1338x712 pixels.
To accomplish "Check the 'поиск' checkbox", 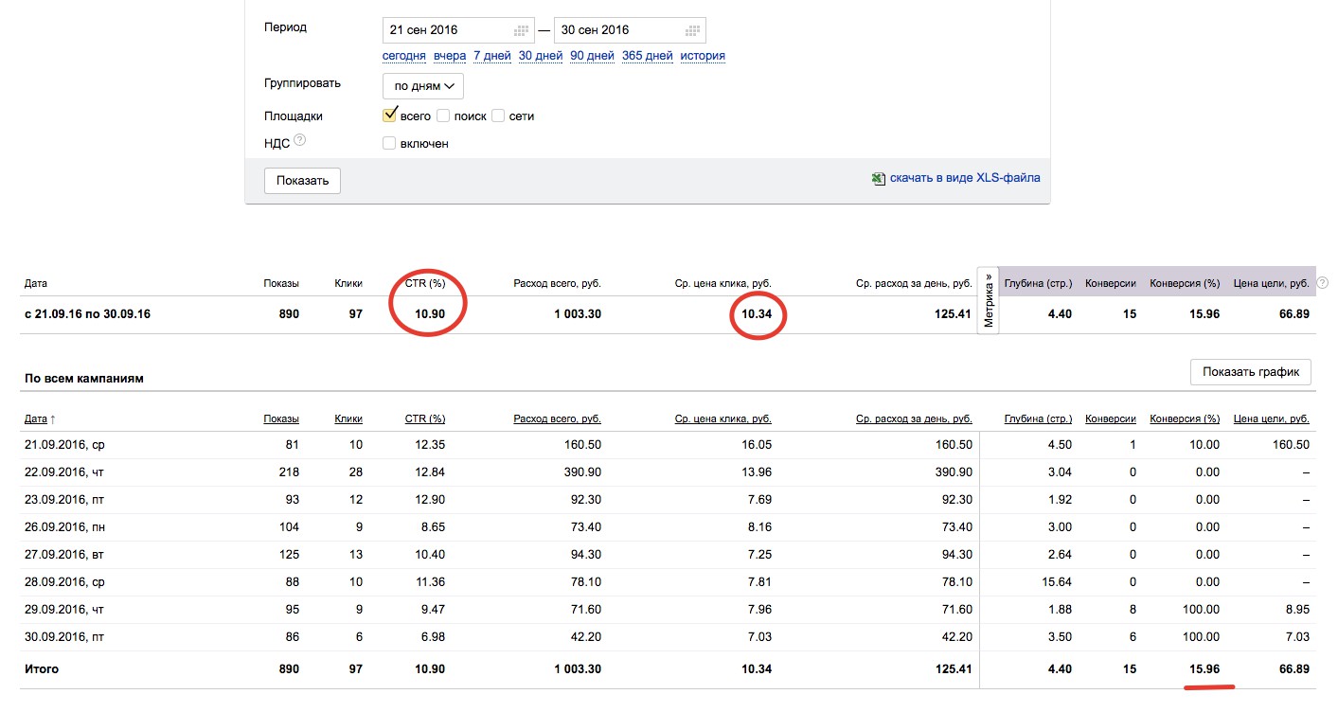I will (x=443, y=116).
